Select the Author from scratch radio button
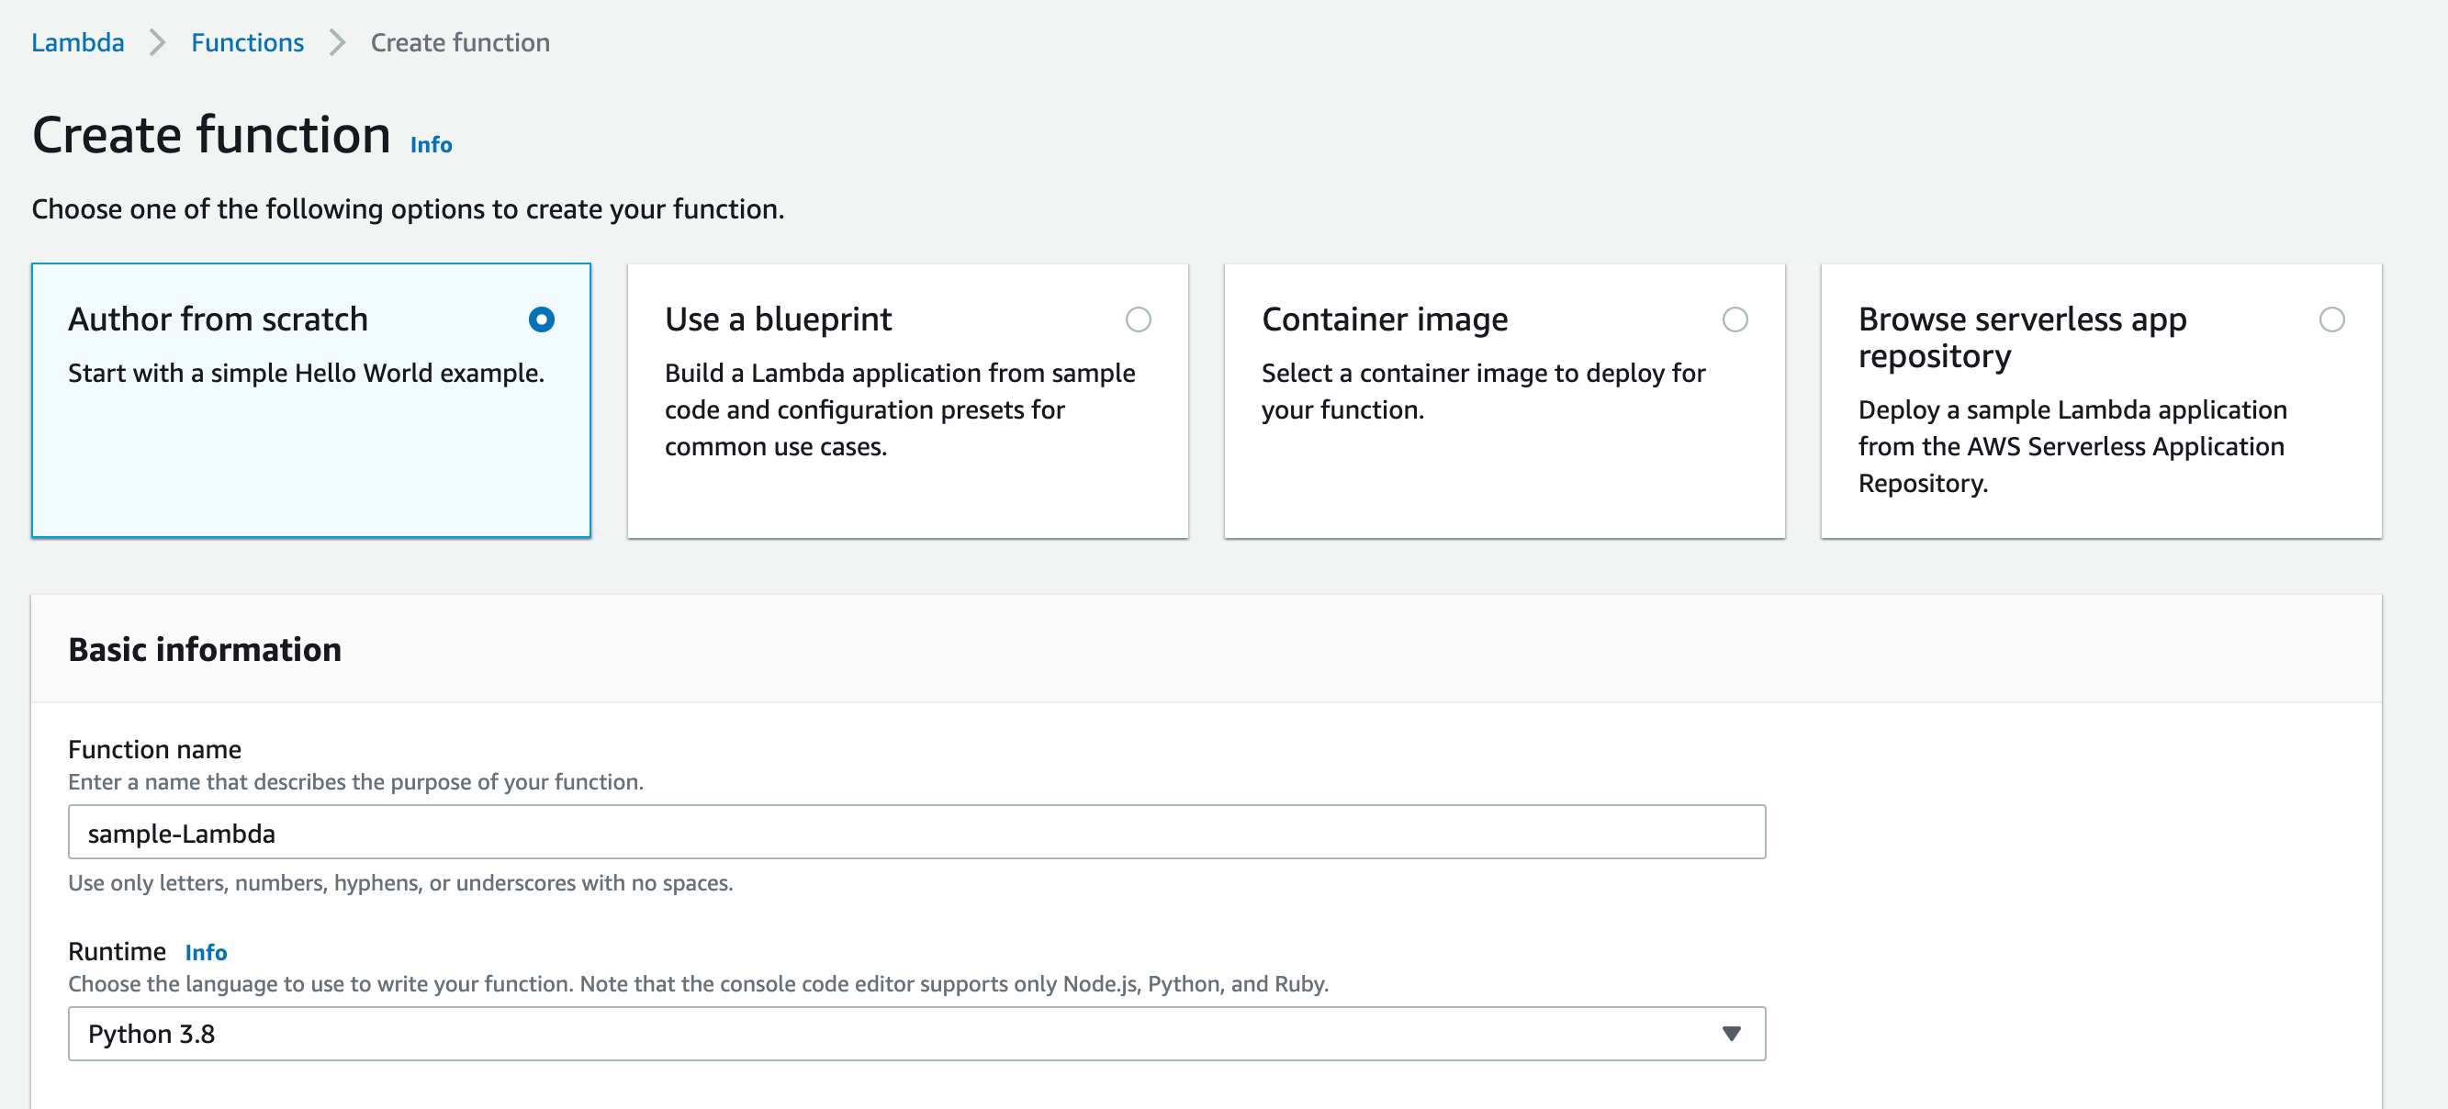The width and height of the screenshot is (2448, 1109). (x=541, y=319)
